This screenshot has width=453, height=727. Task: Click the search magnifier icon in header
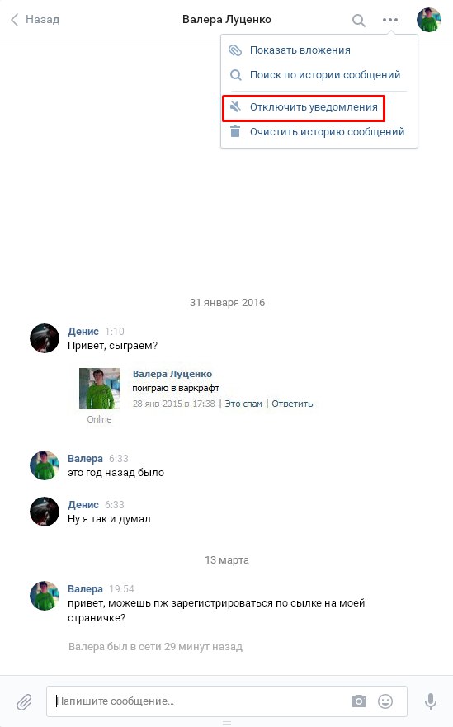pyautogui.click(x=358, y=20)
